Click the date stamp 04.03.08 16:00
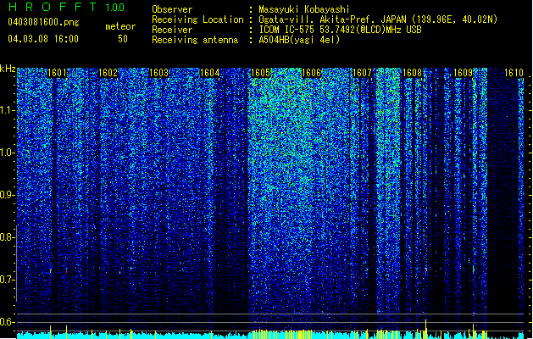The height and width of the screenshot is (339, 533). (x=43, y=39)
